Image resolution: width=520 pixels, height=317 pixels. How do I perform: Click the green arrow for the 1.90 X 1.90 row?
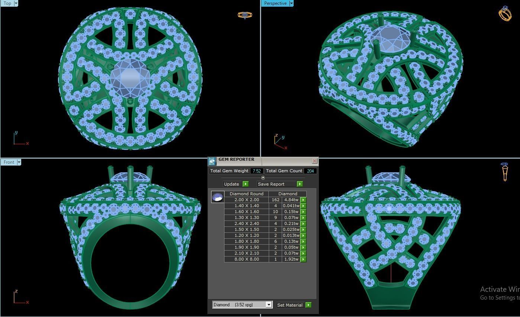click(x=303, y=247)
